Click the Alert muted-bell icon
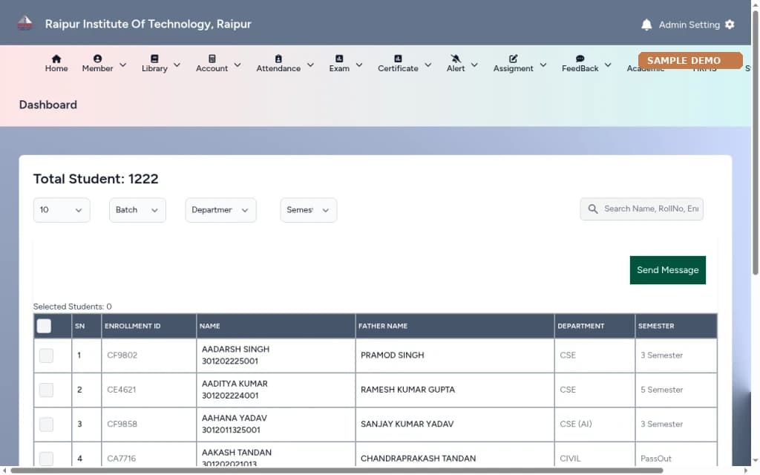Viewport: 760px width, 475px height. point(456,59)
